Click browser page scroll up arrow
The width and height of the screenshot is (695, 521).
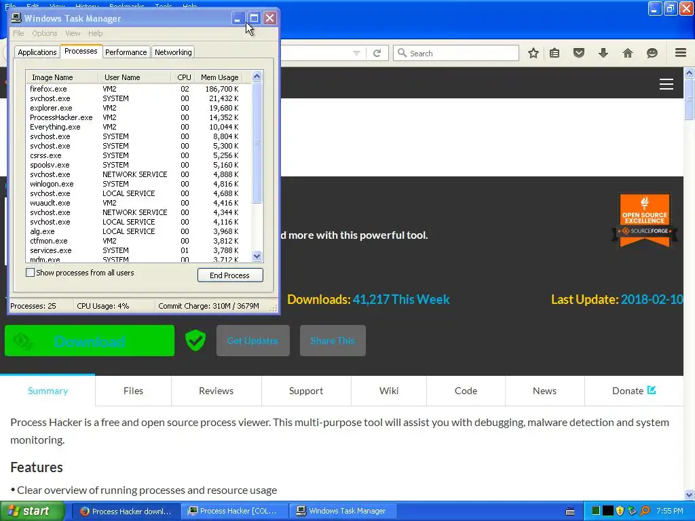pos(689,73)
